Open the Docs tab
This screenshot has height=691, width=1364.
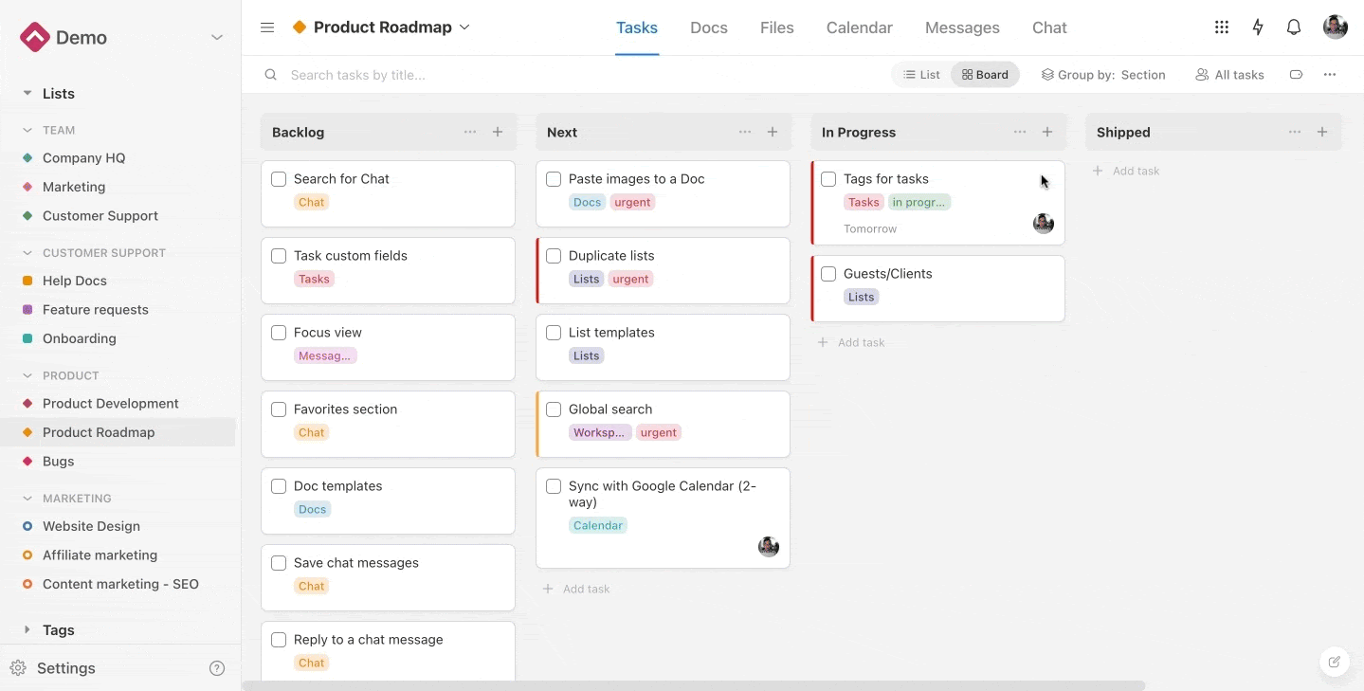click(x=708, y=27)
